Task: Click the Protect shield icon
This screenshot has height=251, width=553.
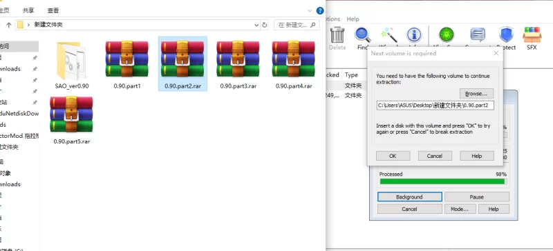Action: 507,34
